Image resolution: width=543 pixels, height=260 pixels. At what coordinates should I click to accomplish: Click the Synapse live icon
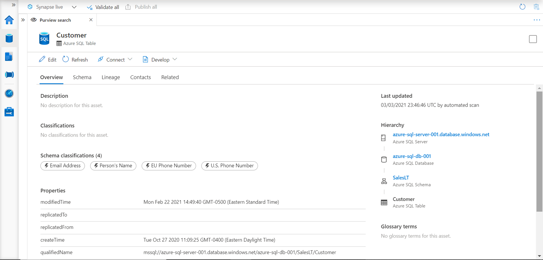[x=30, y=7]
